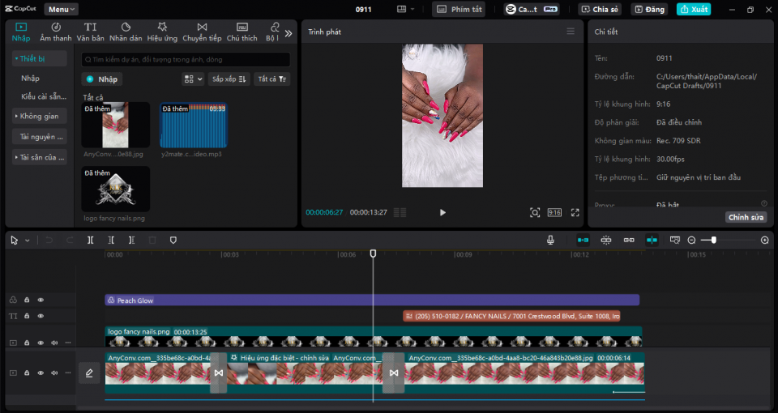Click the split clip tool in timeline toolbar
The height and width of the screenshot is (413, 778).
(91, 241)
